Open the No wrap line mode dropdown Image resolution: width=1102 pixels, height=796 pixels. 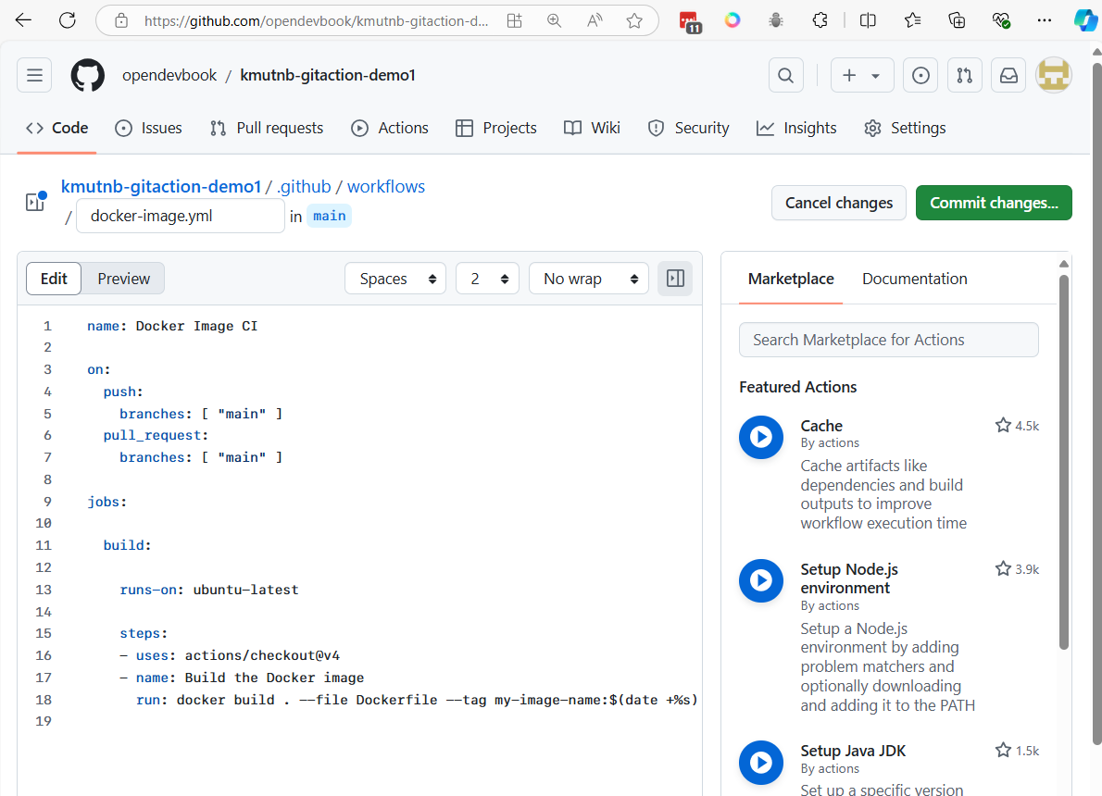[x=588, y=279]
